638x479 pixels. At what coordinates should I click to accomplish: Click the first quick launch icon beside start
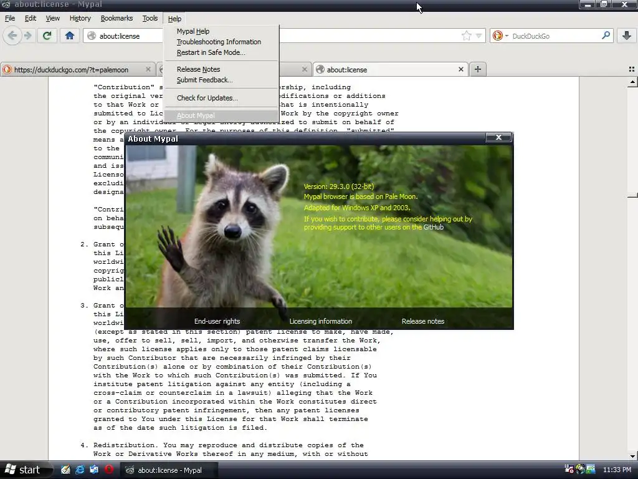click(65, 470)
